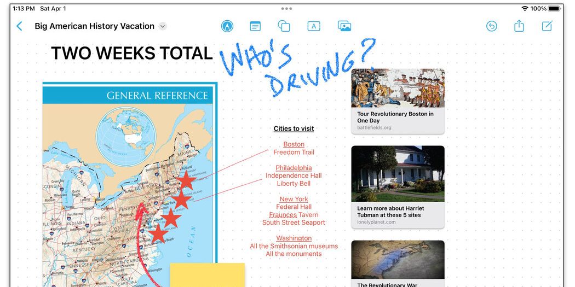The height and width of the screenshot is (287, 575).
Task: Undo the last change
Action: [492, 26]
